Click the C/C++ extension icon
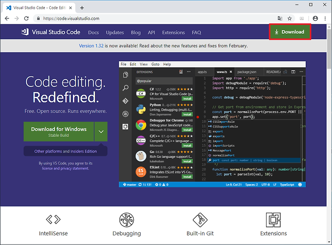332x245 pixels. click(x=141, y=140)
